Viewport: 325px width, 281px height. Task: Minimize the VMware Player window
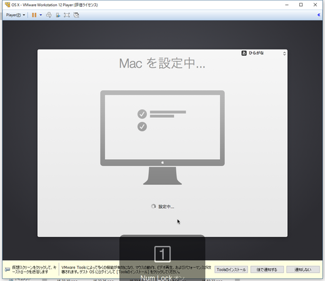point(287,5)
